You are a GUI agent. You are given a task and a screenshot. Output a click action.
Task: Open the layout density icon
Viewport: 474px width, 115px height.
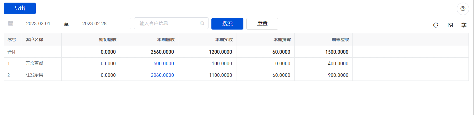[x=450, y=25]
